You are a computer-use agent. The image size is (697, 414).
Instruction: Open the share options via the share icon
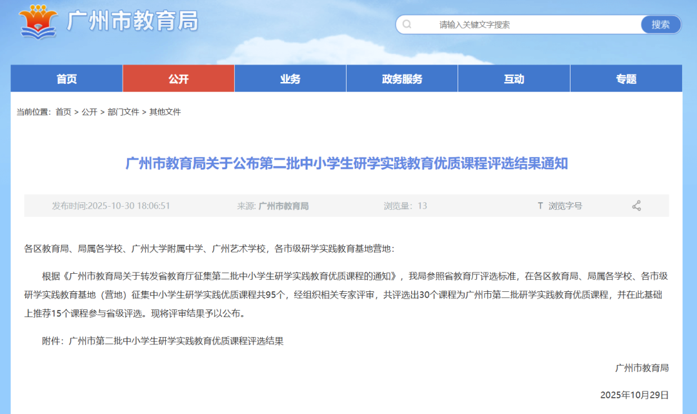[636, 205]
